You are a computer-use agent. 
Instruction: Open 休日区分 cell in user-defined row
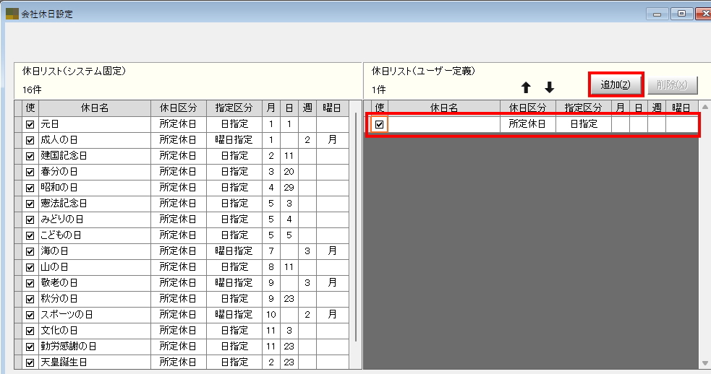coord(527,124)
